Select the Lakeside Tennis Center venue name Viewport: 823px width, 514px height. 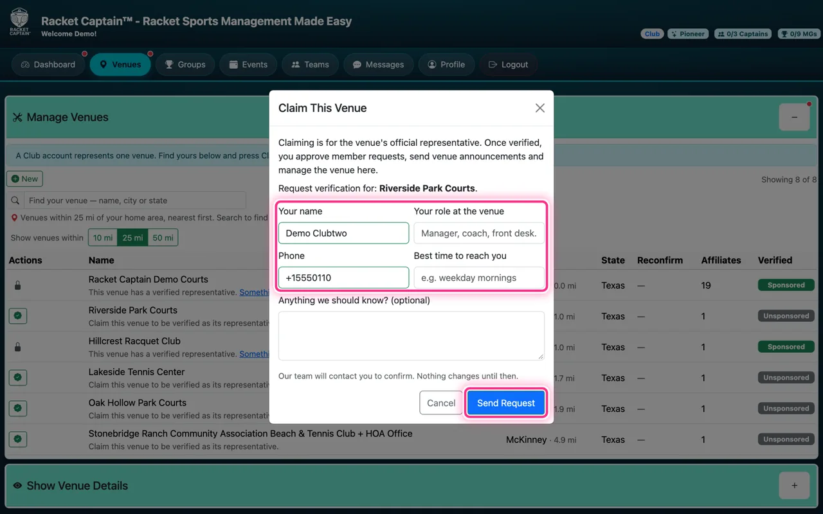click(136, 372)
